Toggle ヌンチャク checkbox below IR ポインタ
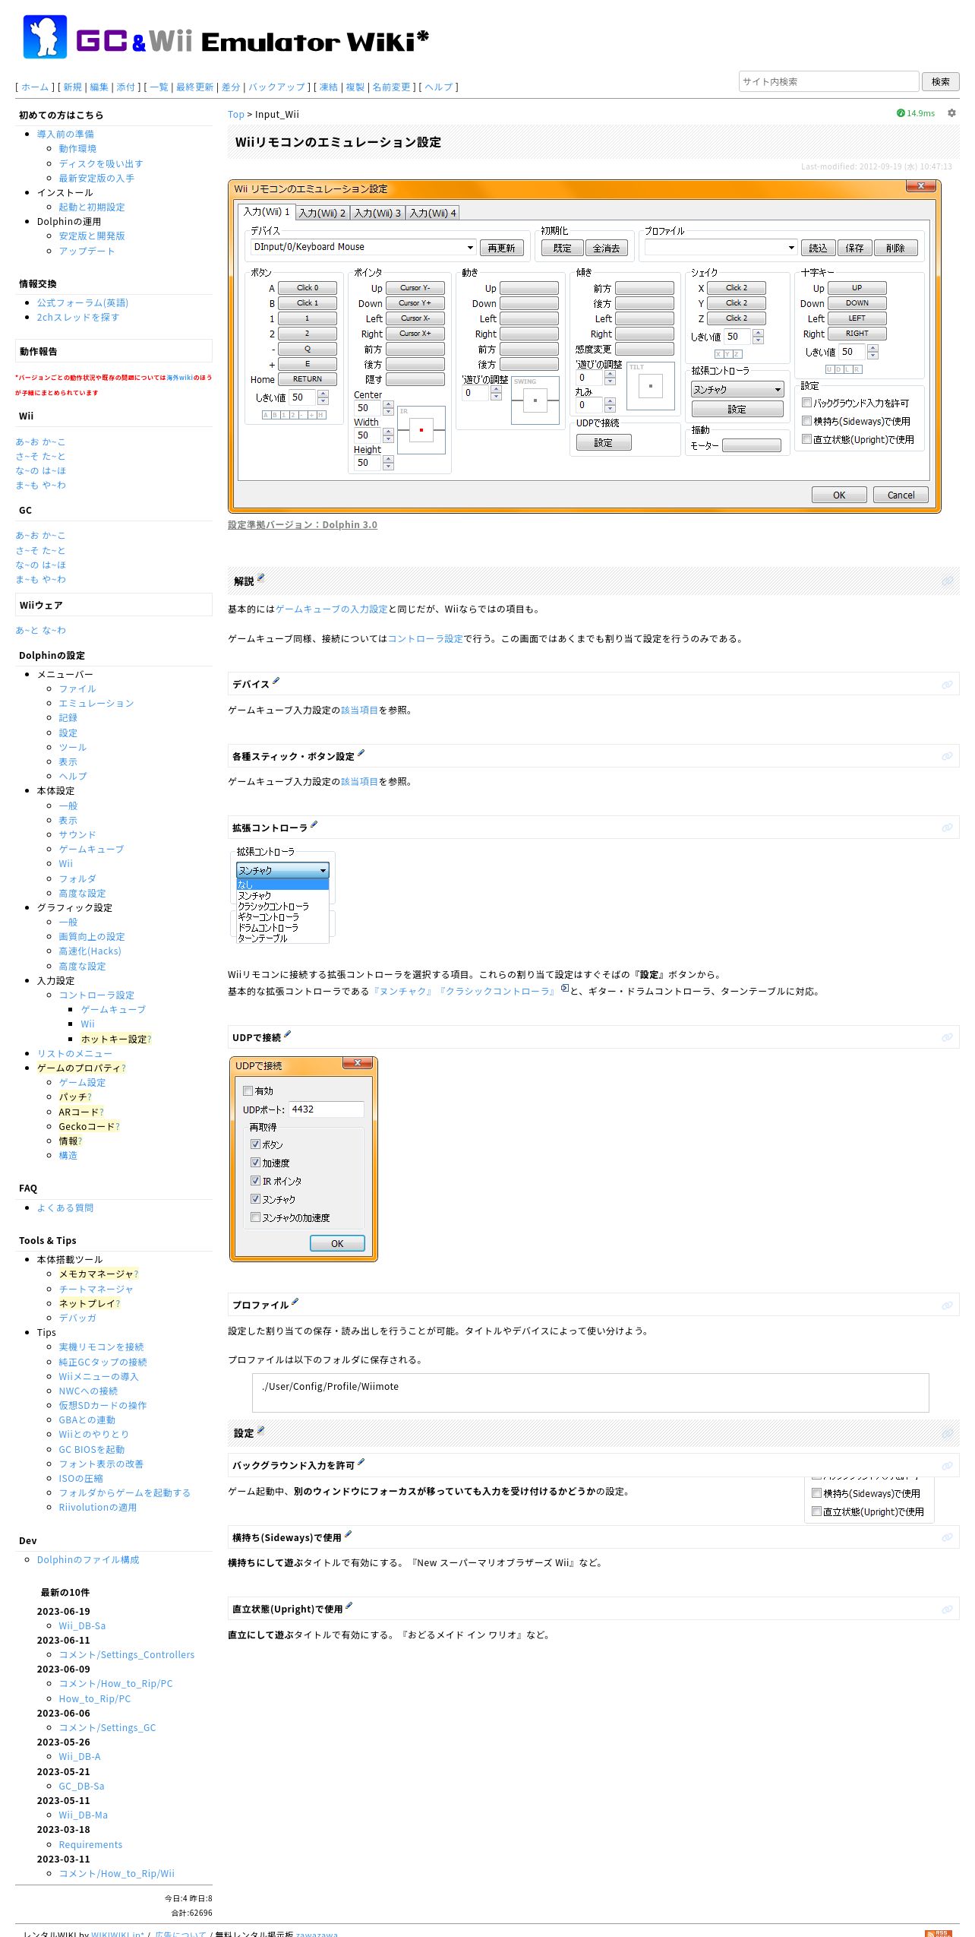Viewport: 975px width, 1937px height. coord(255,1198)
